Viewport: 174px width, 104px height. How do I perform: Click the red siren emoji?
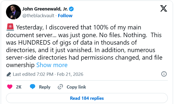click(x=9, y=26)
